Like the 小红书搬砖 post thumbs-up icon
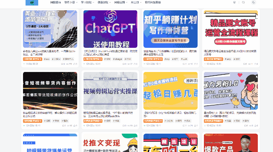 pyautogui.click(x=196, y=126)
